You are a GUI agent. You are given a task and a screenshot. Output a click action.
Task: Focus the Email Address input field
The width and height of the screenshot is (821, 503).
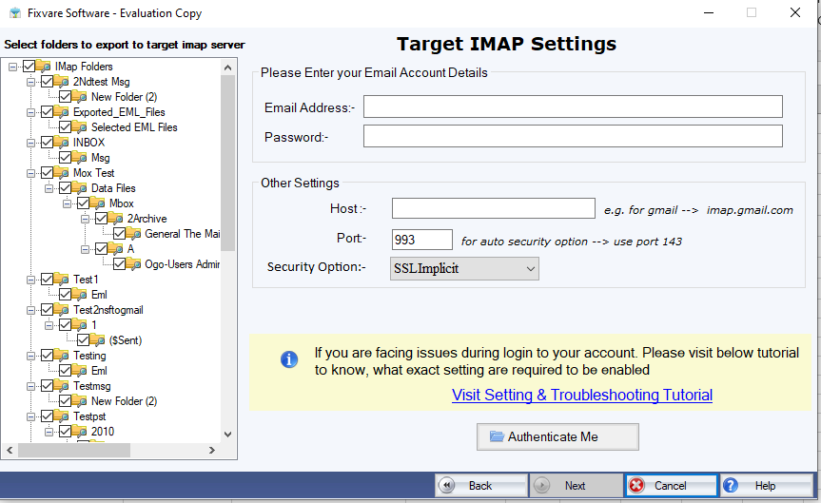(573, 106)
